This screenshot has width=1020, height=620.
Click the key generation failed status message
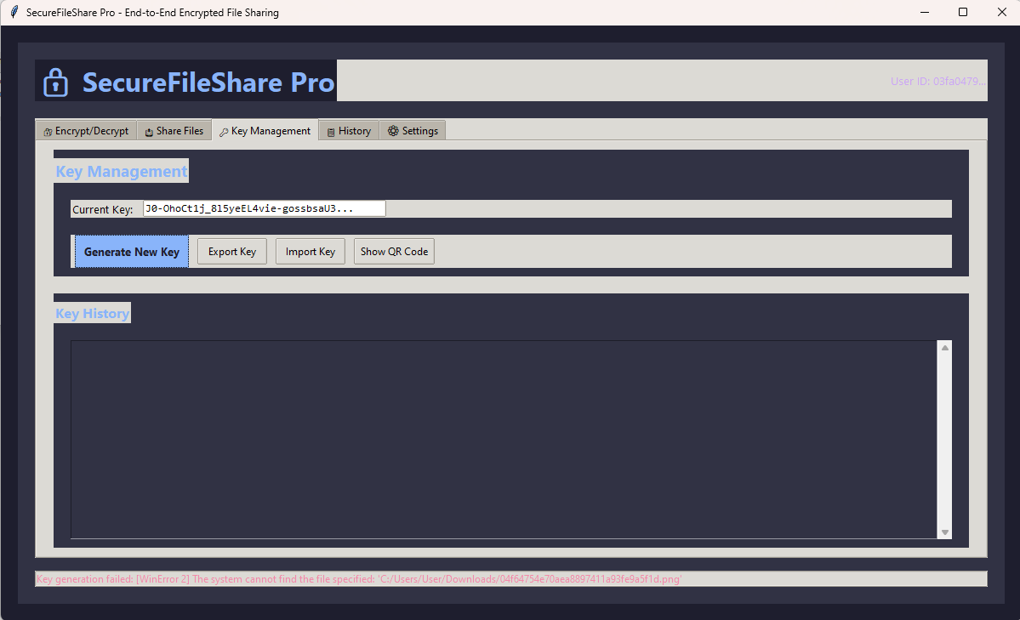359,579
